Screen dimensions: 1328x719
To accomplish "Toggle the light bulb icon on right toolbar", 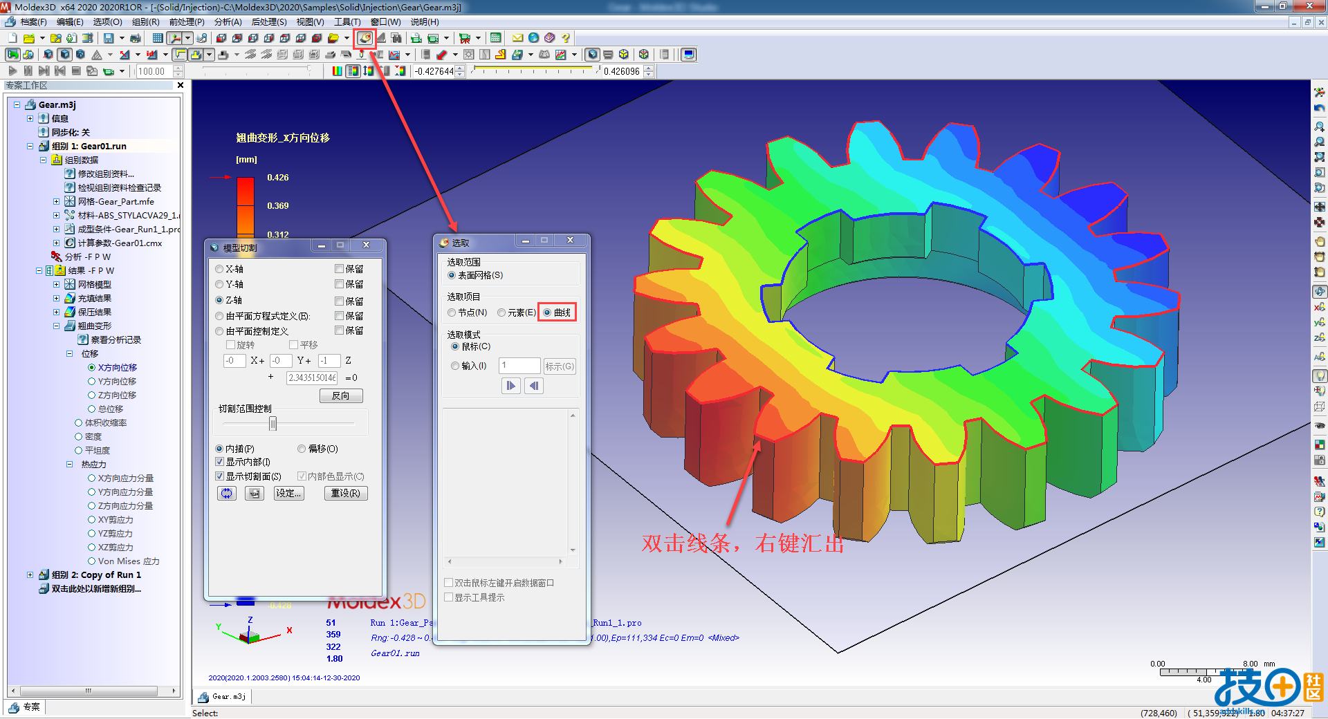I will tap(1320, 376).
